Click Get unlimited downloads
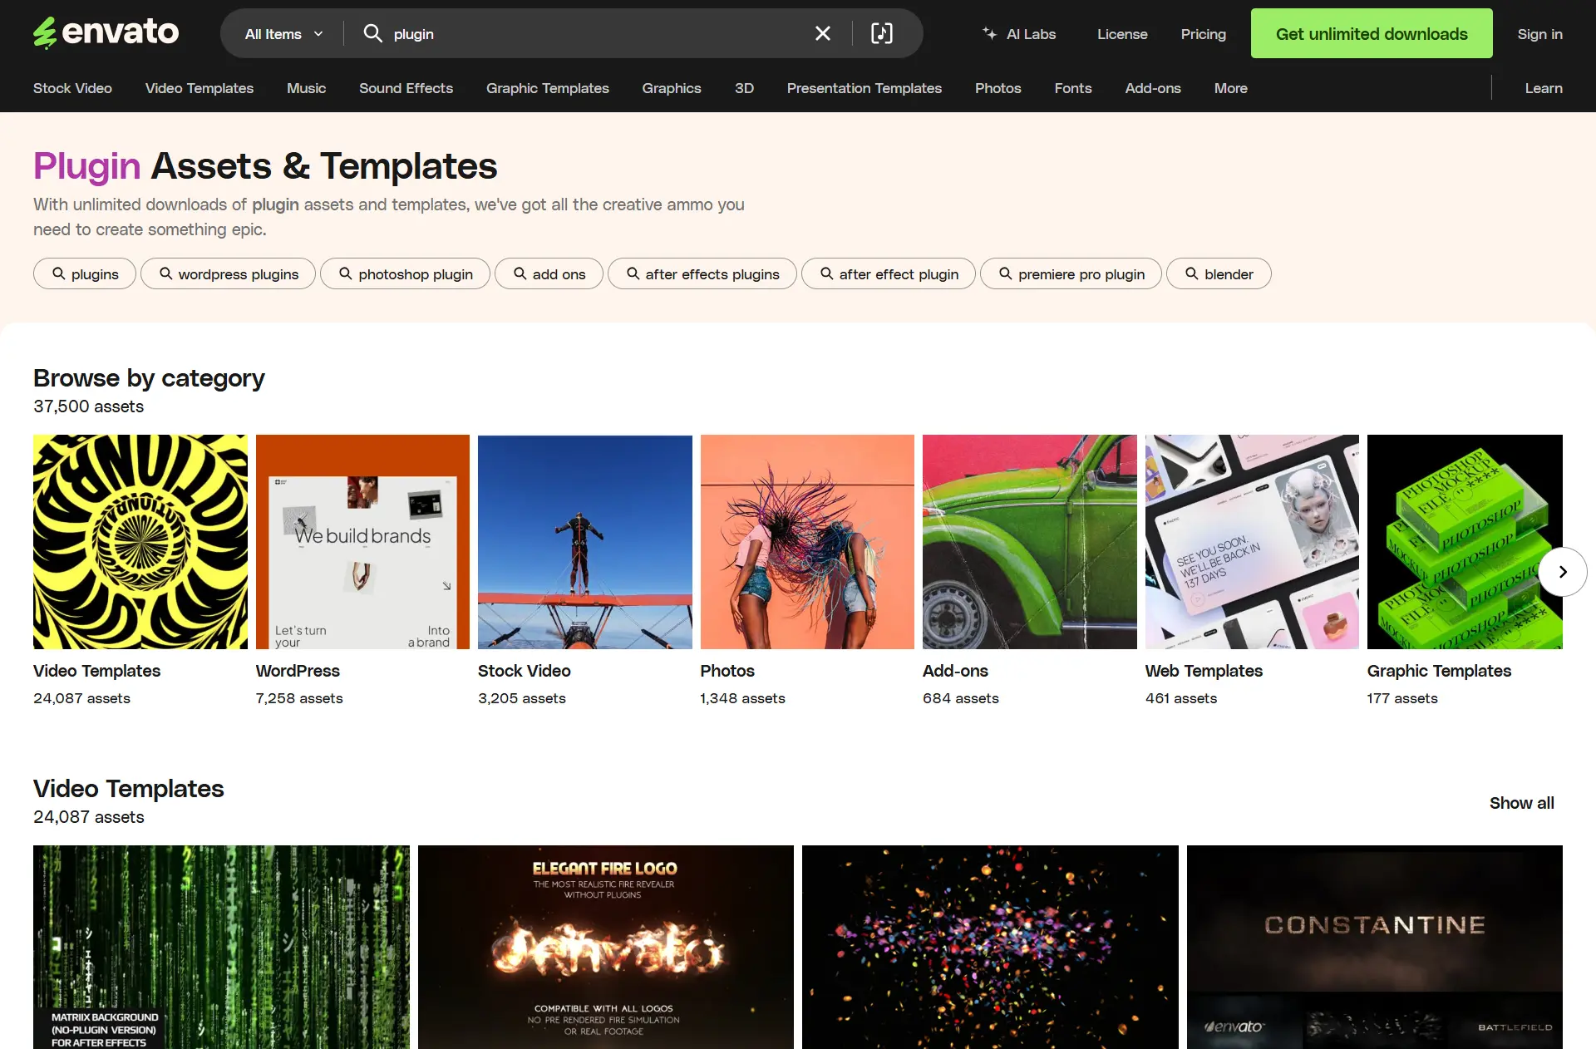Viewport: 1596px width, 1049px height. click(x=1372, y=33)
